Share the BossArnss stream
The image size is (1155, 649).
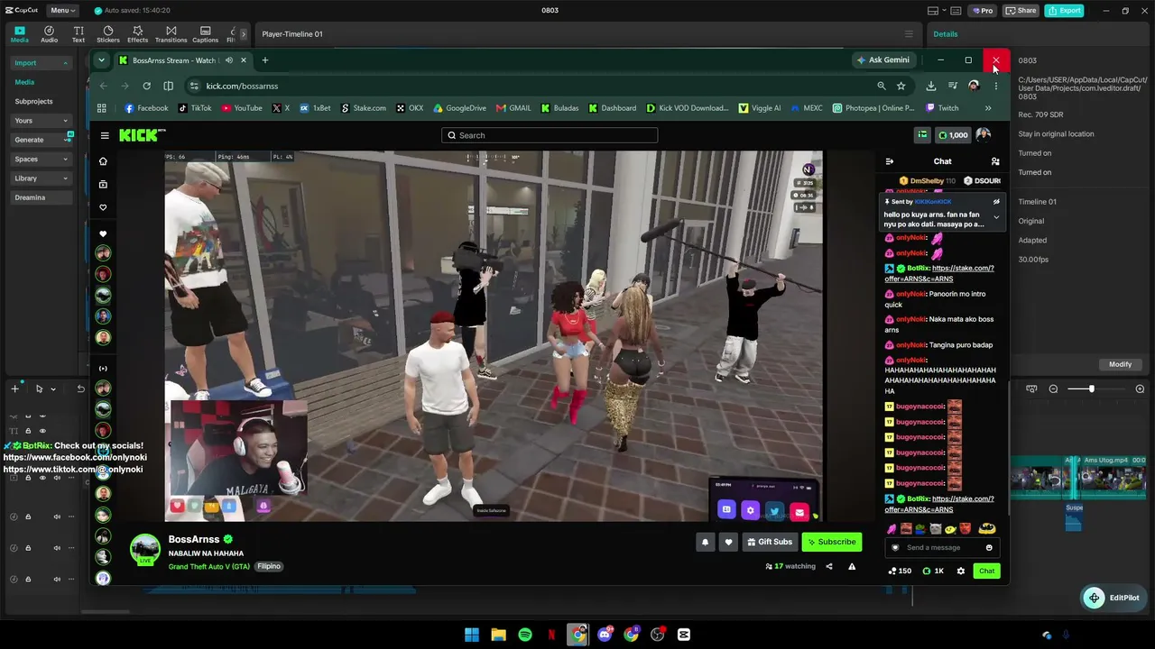coord(829,566)
